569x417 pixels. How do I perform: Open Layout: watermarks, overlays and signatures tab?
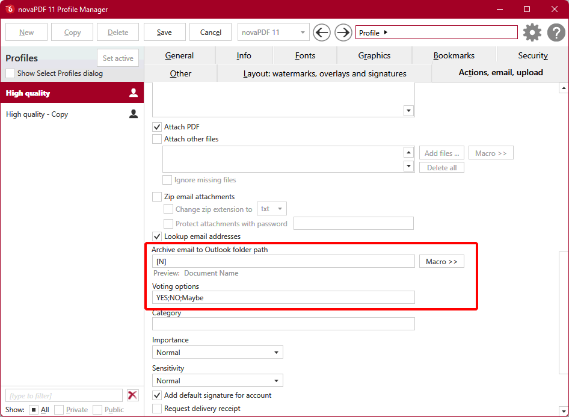click(x=325, y=73)
